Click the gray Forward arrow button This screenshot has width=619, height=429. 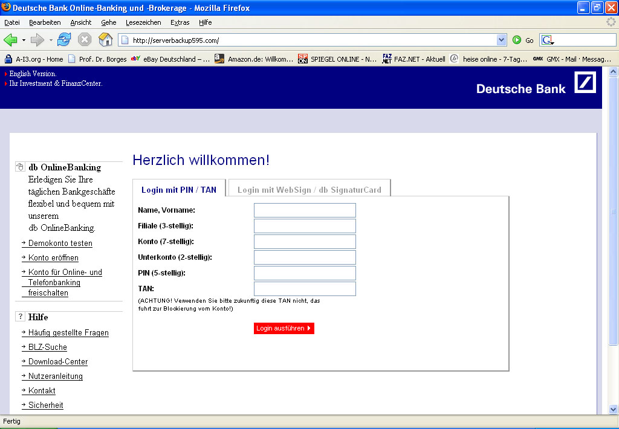coord(37,40)
